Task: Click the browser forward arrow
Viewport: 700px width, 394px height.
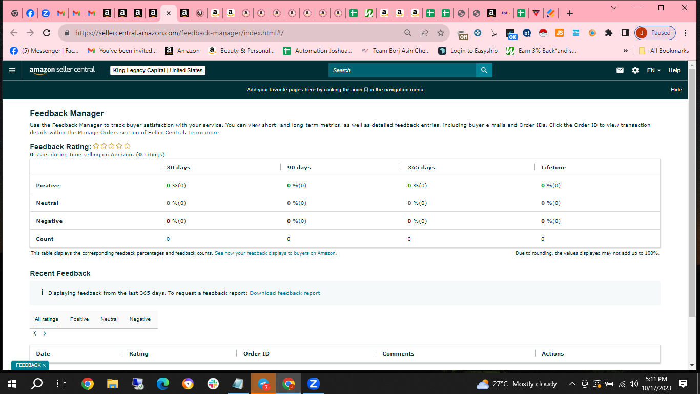Action: click(30, 33)
